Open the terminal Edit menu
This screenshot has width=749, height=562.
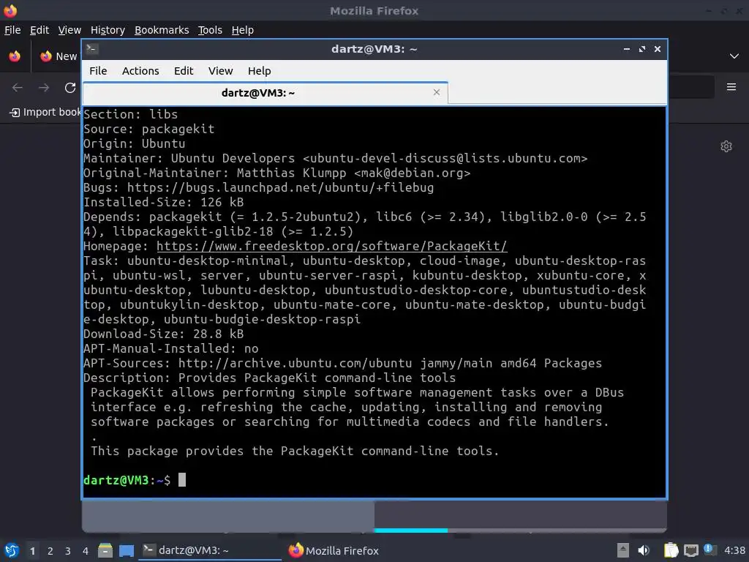pyautogui.click(x=184, y=71)
